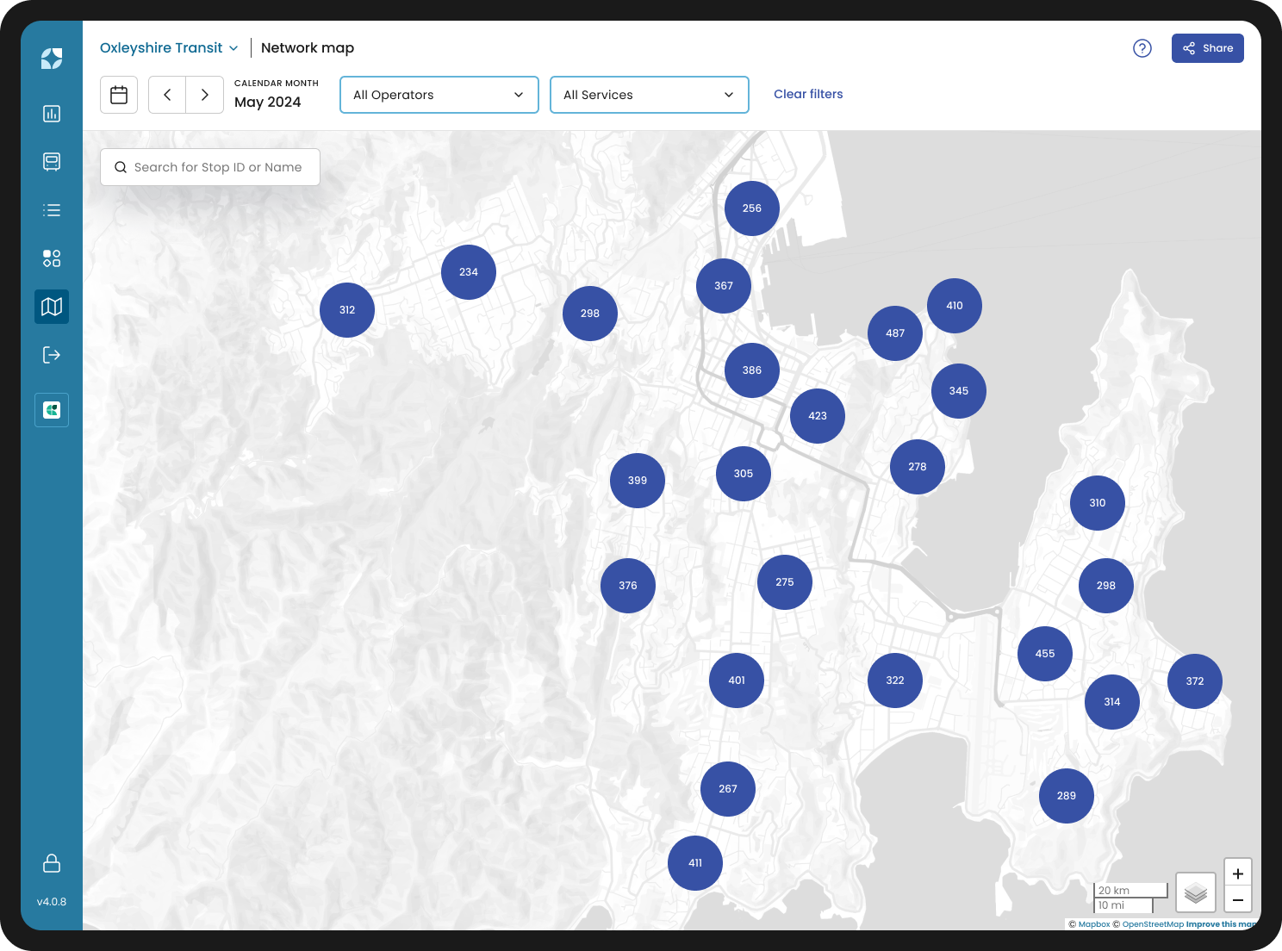
Task: Open the help question mark icon
Action: pos(1142,48)
